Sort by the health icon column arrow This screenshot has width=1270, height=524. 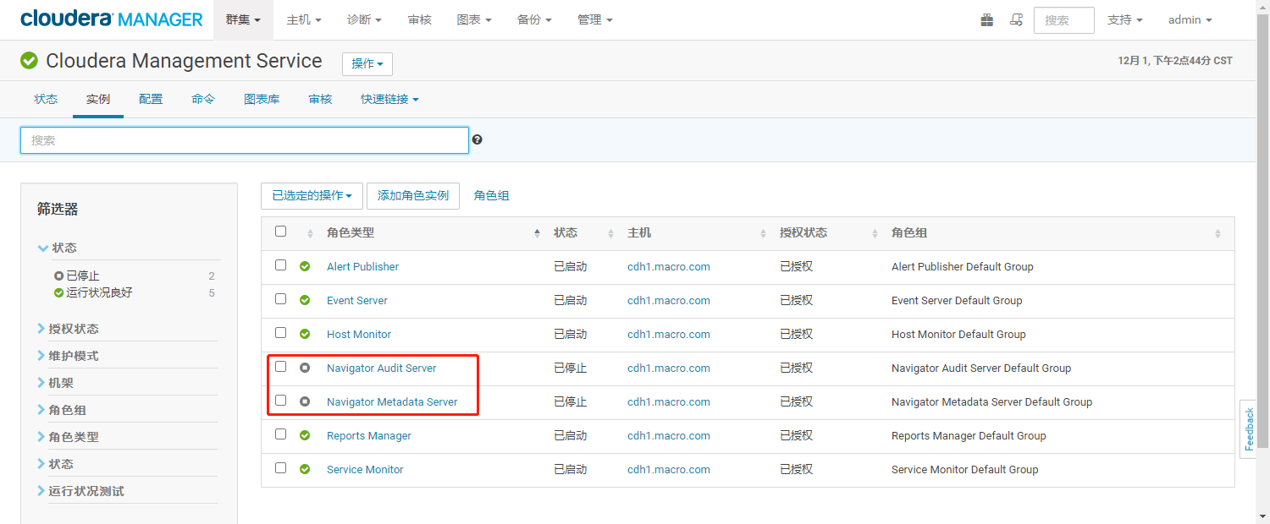tap(310, 233)
